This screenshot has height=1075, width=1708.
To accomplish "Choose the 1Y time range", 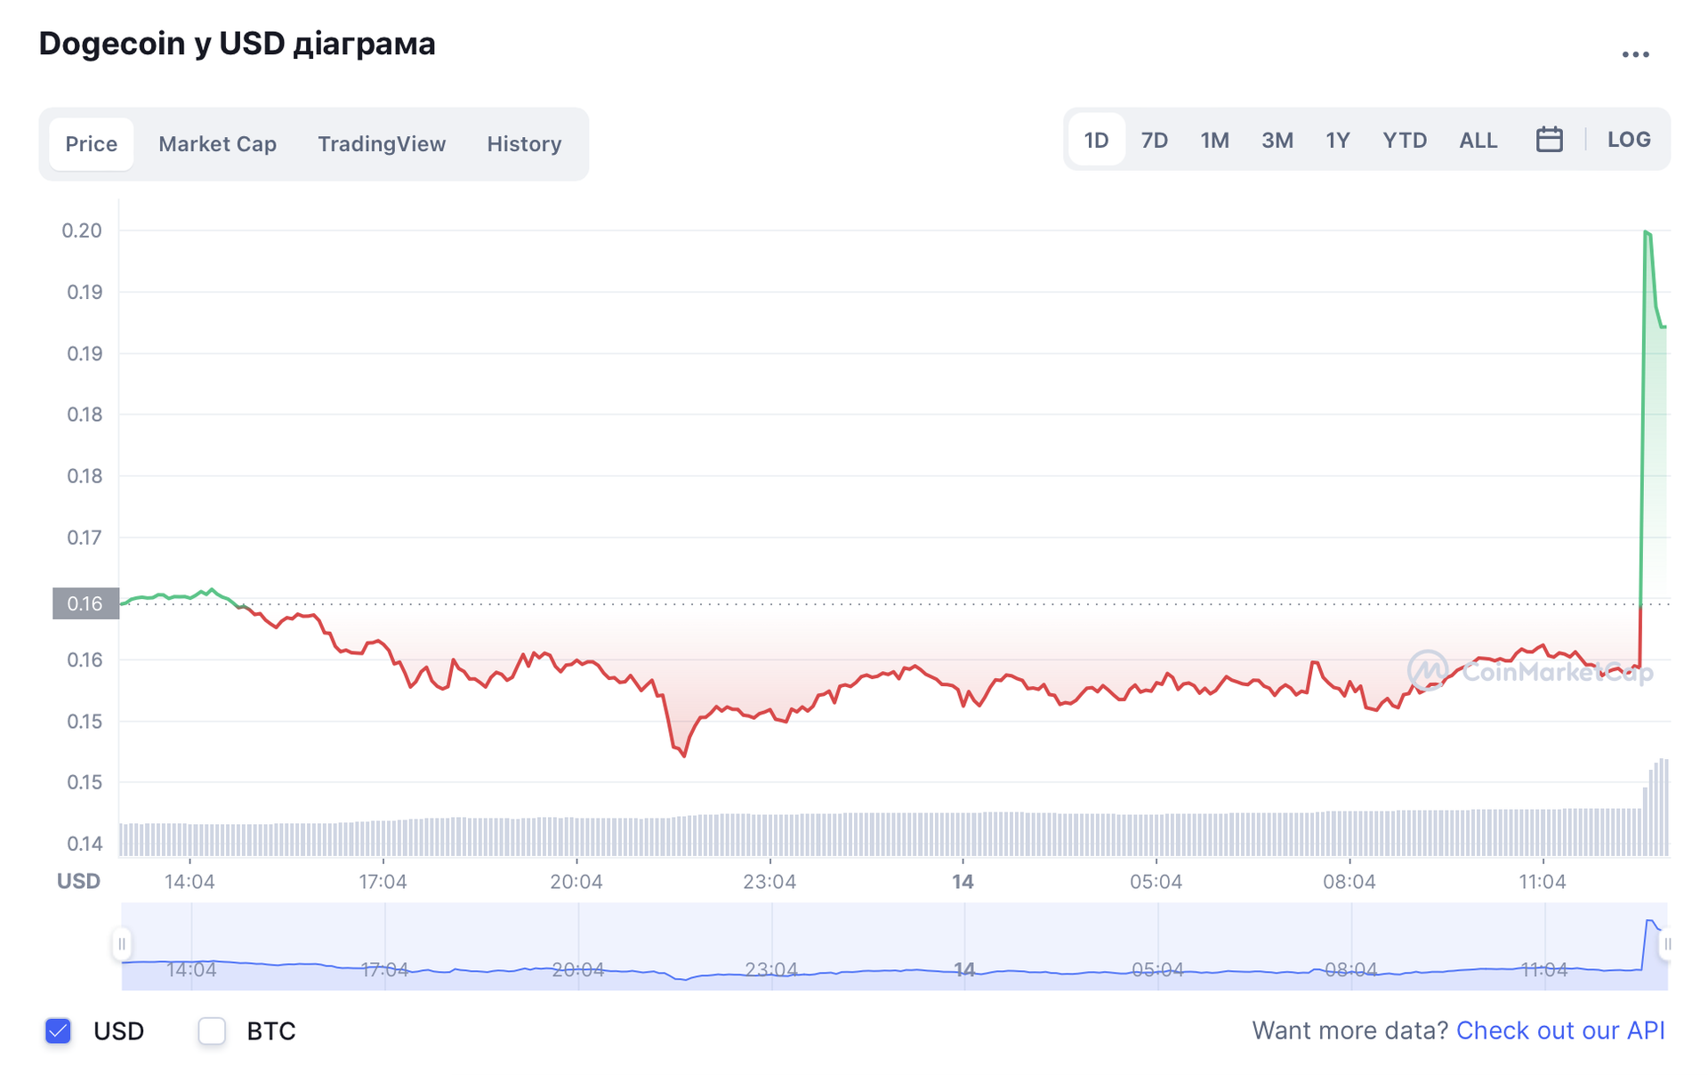I will click(1338, 140).
